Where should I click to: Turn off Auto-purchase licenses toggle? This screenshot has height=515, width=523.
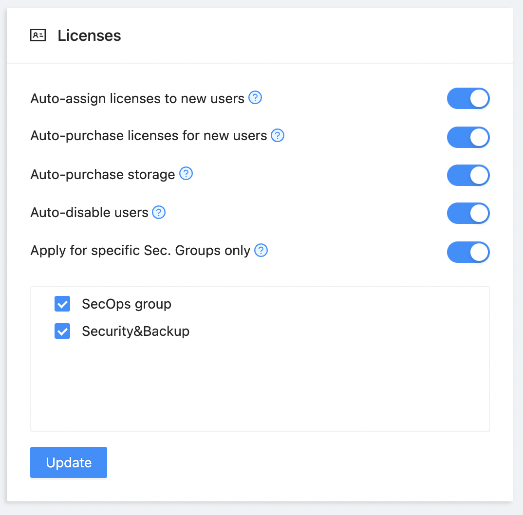(468, 137)
